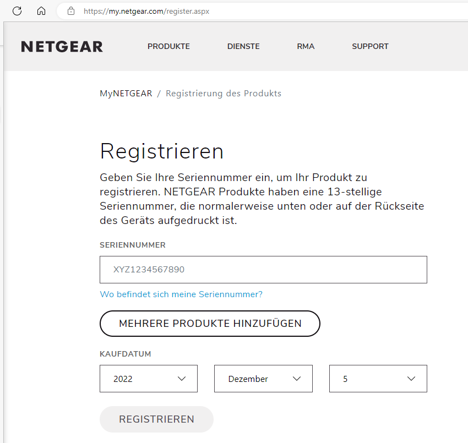This screenshot has height=443, width=468.
Task: Click the browser home icon
Action: coord(41,10)
